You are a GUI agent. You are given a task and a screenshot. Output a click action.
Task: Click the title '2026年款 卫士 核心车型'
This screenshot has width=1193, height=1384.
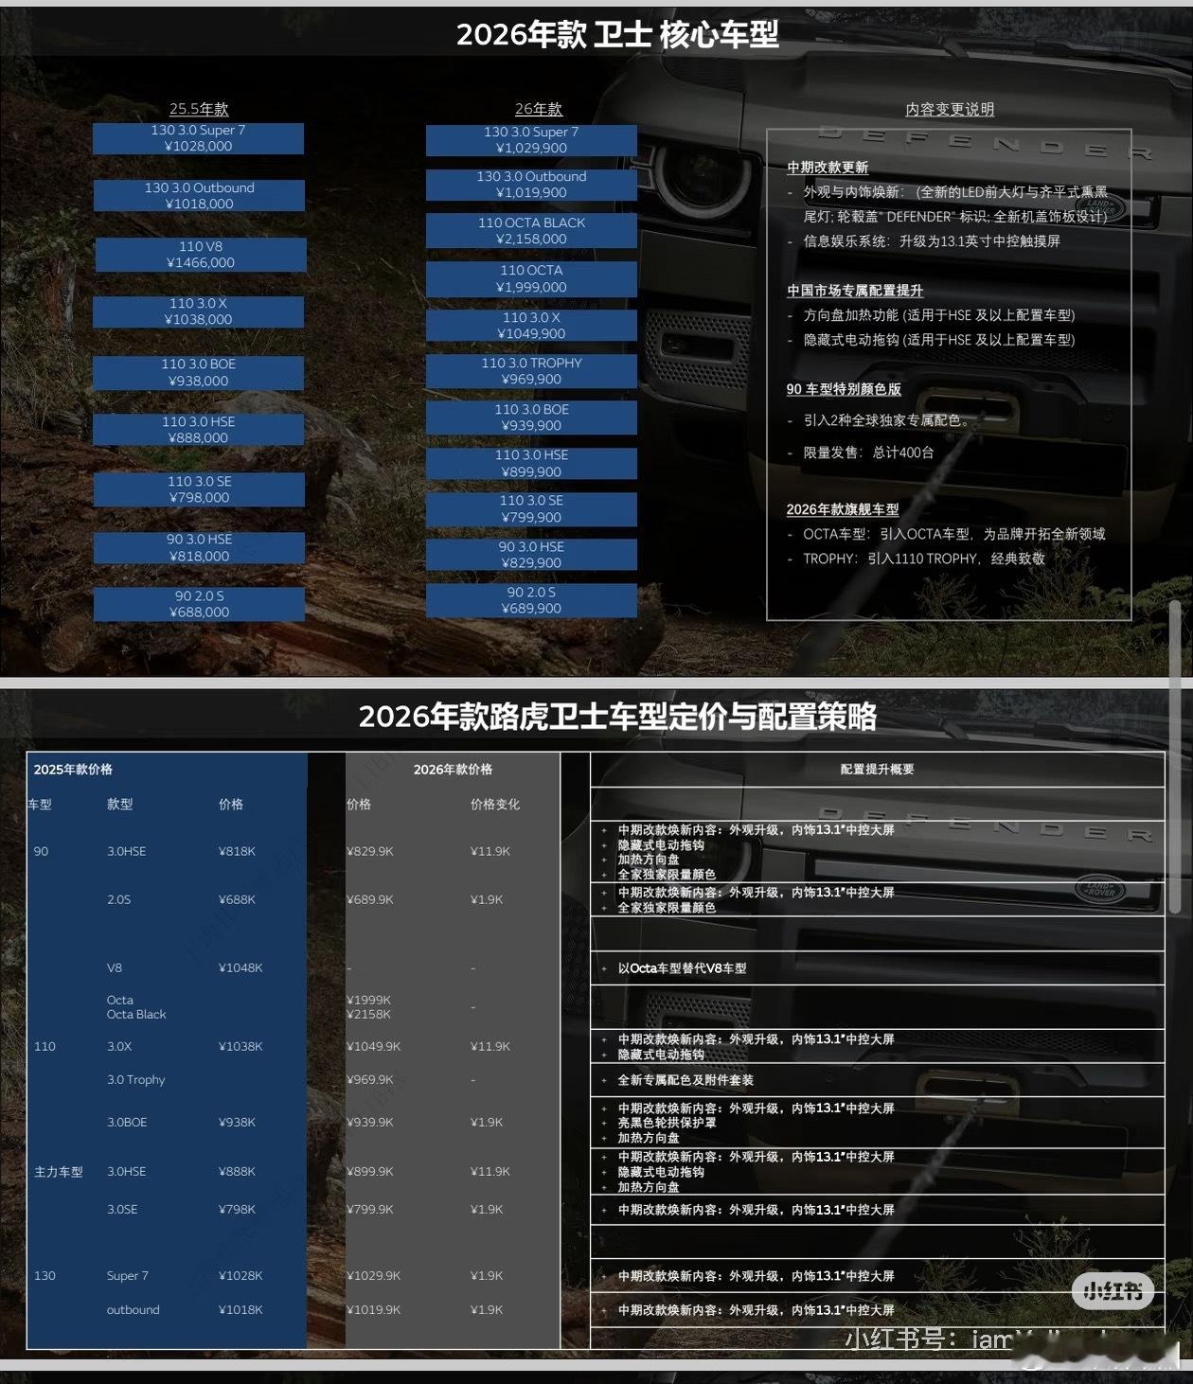pyautogui.click(x=617, y=34)
